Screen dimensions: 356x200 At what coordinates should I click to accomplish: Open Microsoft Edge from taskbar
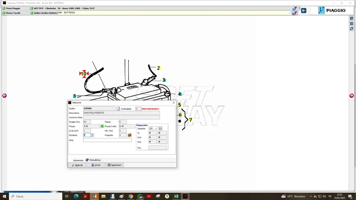click(76, 196)
